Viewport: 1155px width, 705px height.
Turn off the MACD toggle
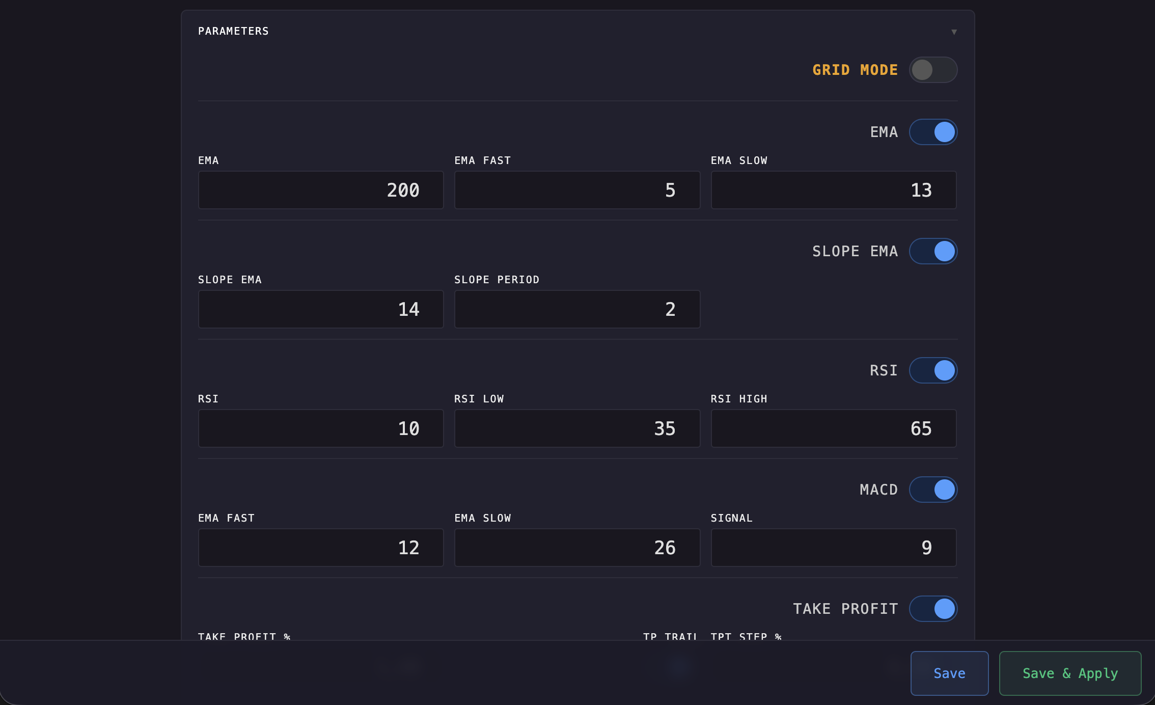pyautogui.click(x=933, y=490)
